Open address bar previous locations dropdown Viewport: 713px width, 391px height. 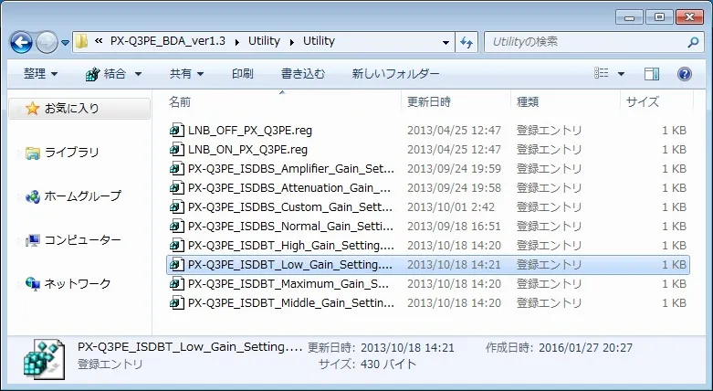[x=446, y=42]
